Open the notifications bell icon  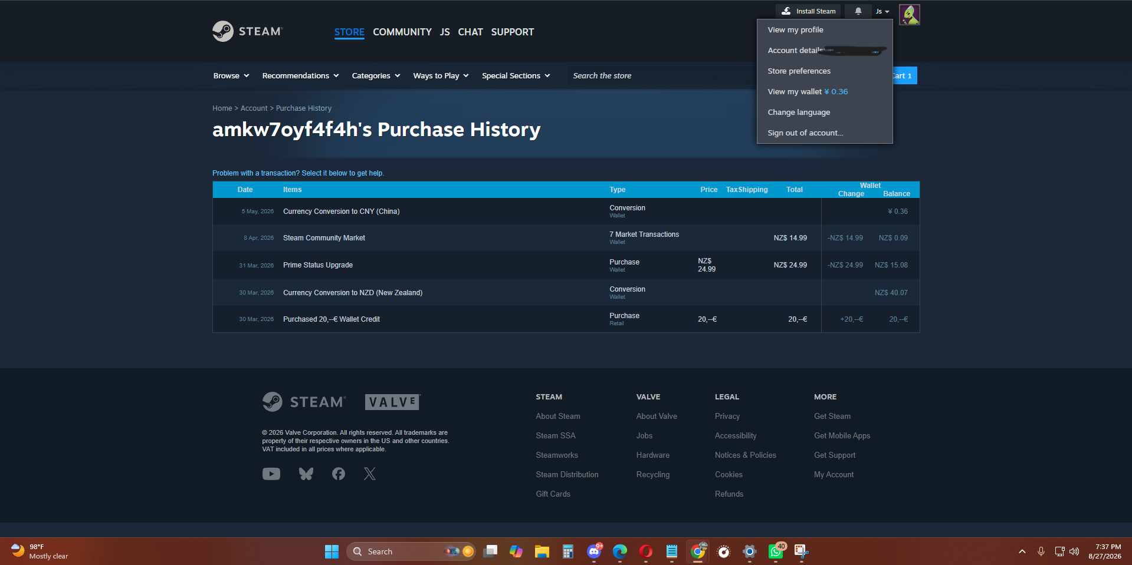(858, 11)
